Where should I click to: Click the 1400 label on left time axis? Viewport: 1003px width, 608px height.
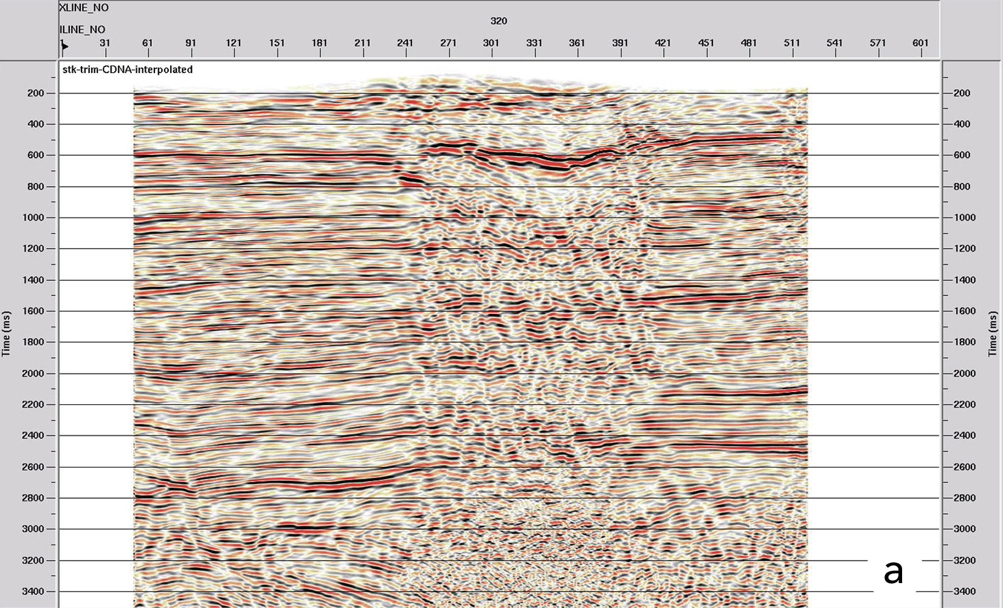(33, 280)
